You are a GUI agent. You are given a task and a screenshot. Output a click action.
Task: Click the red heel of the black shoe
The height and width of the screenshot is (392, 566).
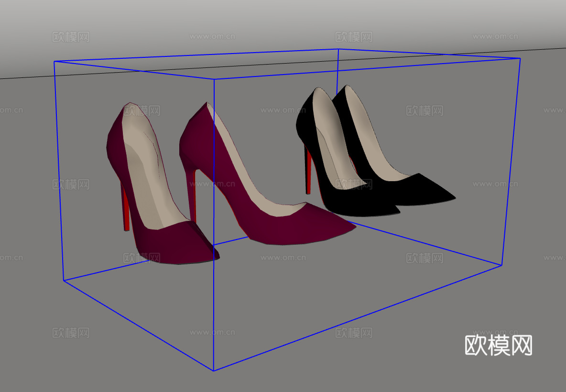click(x=308, y=170)
